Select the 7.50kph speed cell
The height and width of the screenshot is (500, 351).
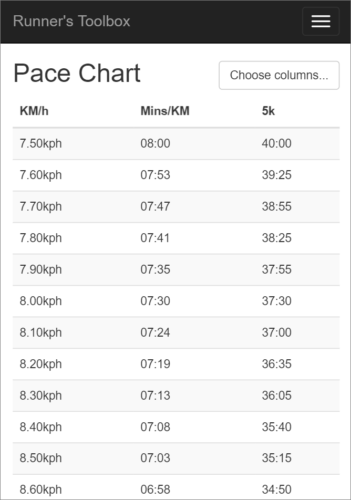pos(41,143)
